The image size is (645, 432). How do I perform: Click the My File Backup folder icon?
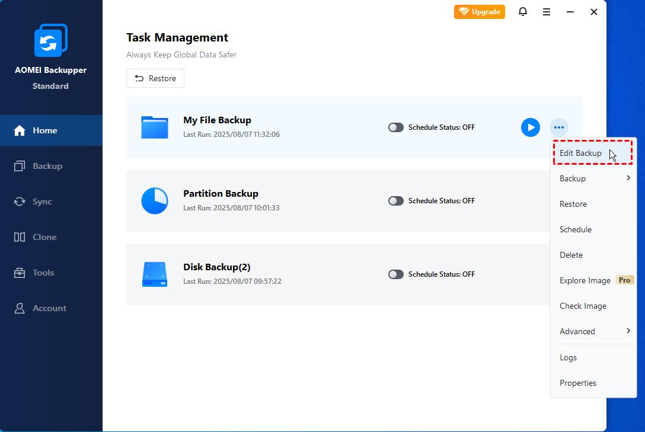(x=155, y=127)
